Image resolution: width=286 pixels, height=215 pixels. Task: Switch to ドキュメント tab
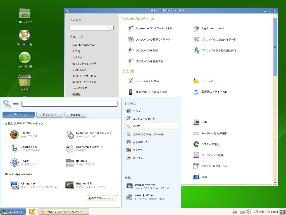pyautogui.click(x=50, y=114)
